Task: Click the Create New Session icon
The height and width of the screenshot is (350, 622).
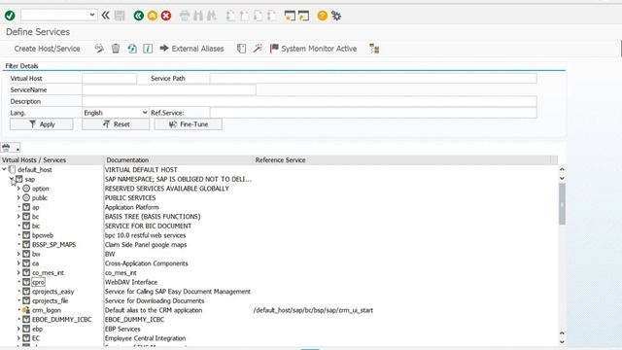Action: tap(290, 16)
